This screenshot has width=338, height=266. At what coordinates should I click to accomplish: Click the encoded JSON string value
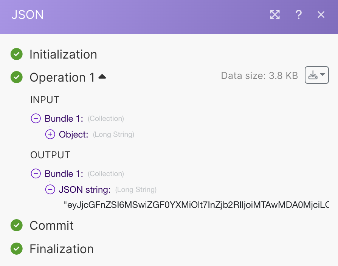tap(196, 205)
